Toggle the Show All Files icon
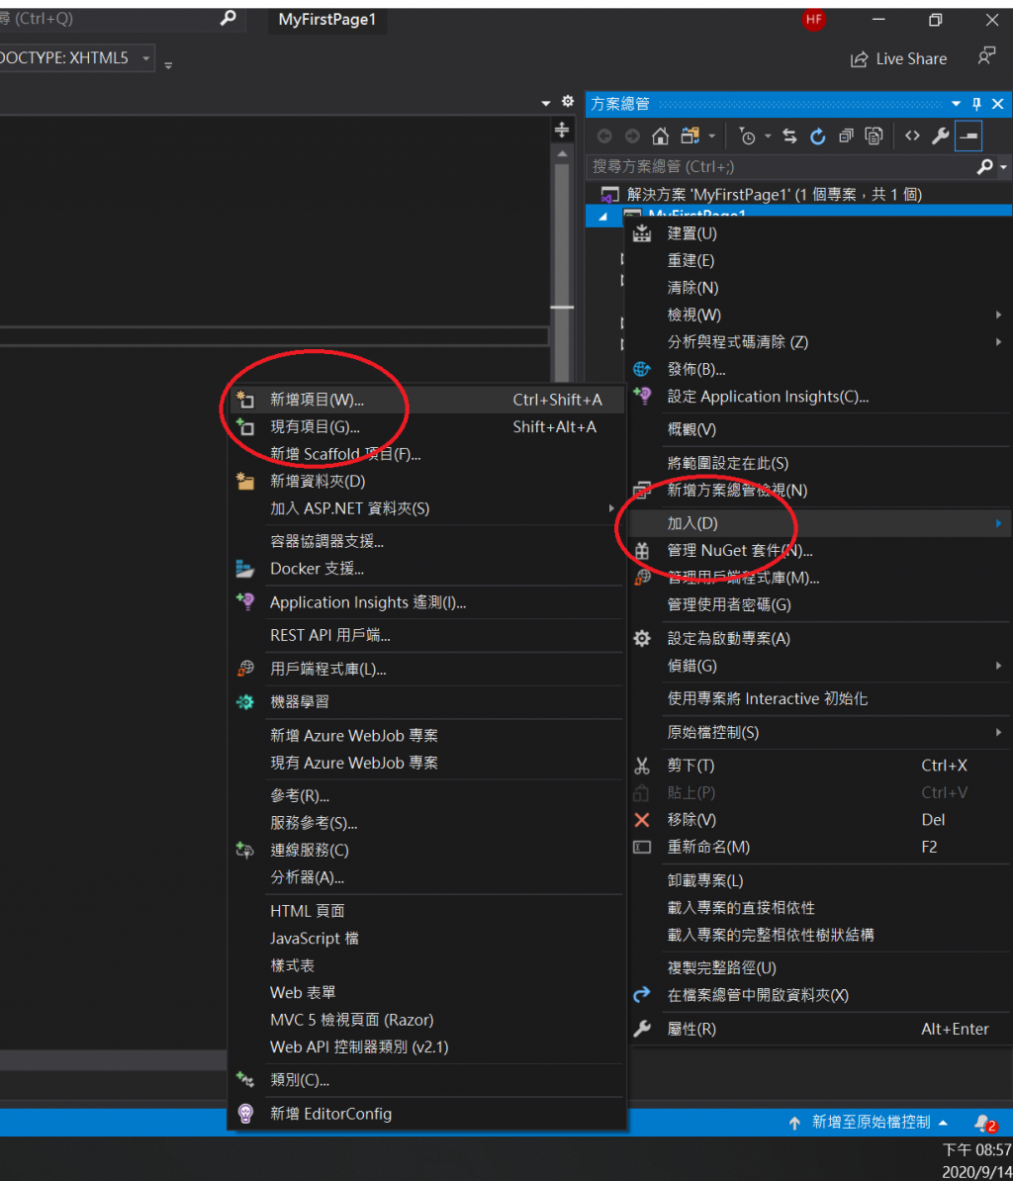 (x=874, y=136)
